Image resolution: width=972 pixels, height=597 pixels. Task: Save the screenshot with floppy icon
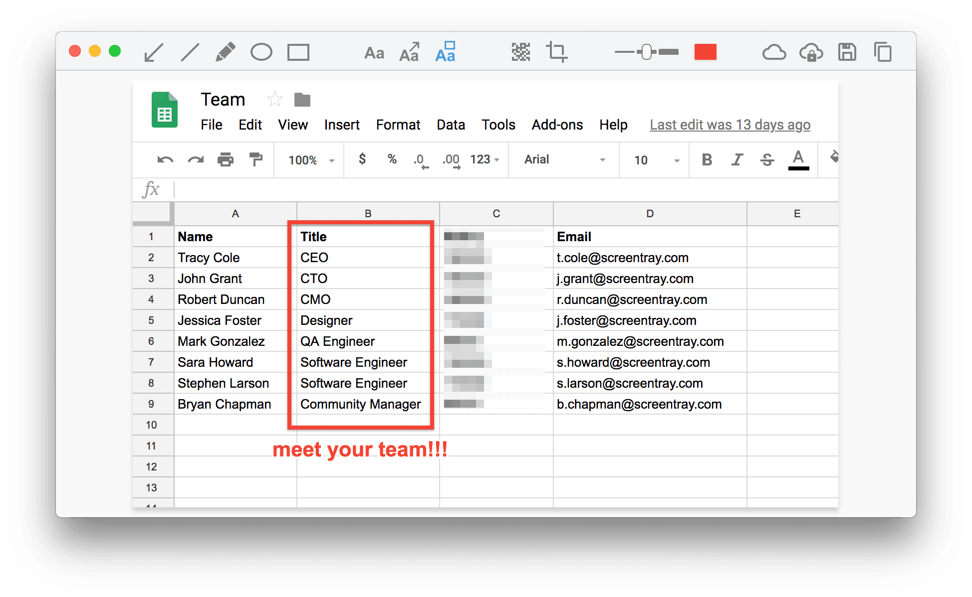pyautogui.click(x=847, y=52)
